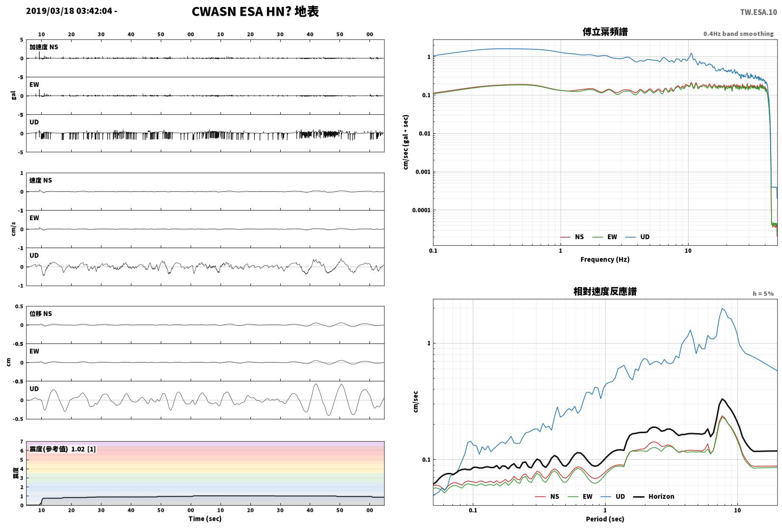
Task: Click the 位移 NS panel label
Action: 41,314
